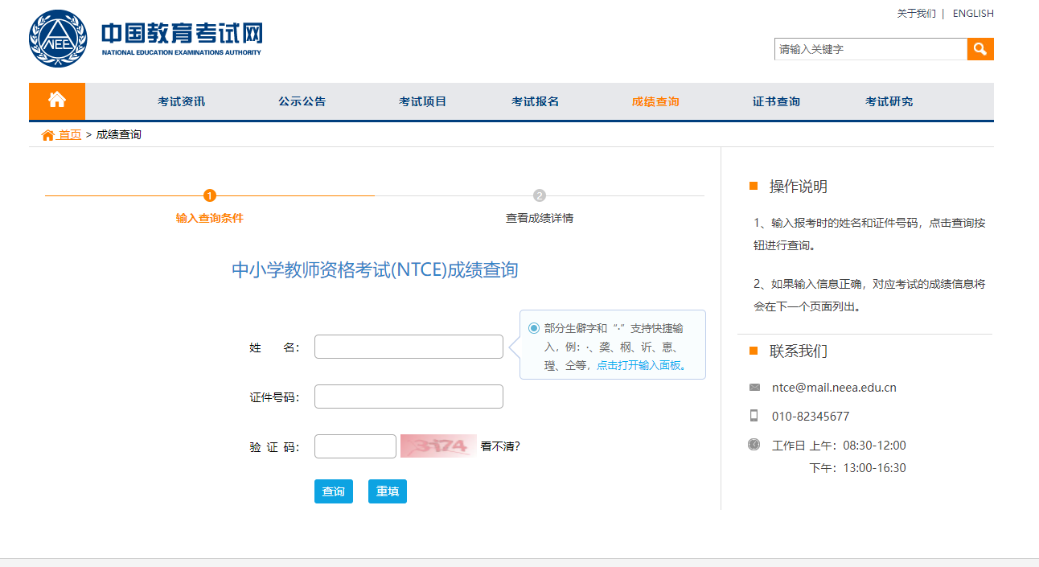Screen dimensions: 1039x567
Task: Click the phone icon beside 010-82345677
Action: tap(754, 416)
